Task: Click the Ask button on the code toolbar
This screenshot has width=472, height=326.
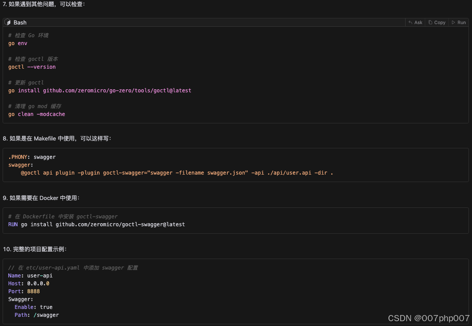Action: (x=415, y=22)
